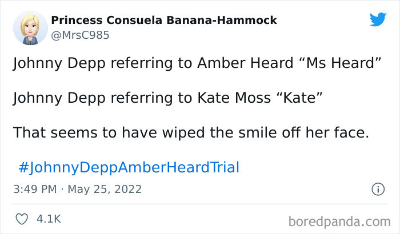Image resolution: width=400 pixels, height=234 pixels.
Task: Open the #JohnnyDeppAmberHeardTrial hashtag
Action: click(x=129, y=167)
